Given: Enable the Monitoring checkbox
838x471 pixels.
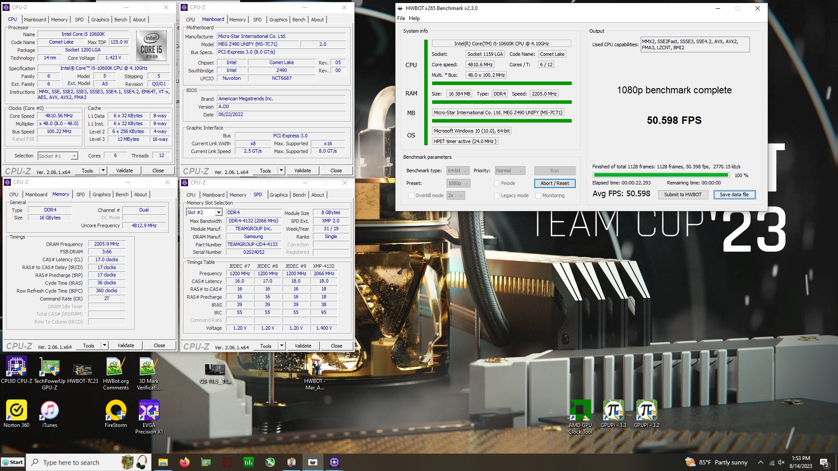Looking at the screenshot, I should 539,196.
